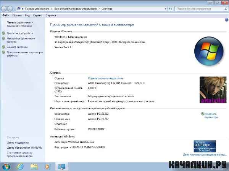Click the System window taskbar button
229x171 pixels.
(61, 167)
